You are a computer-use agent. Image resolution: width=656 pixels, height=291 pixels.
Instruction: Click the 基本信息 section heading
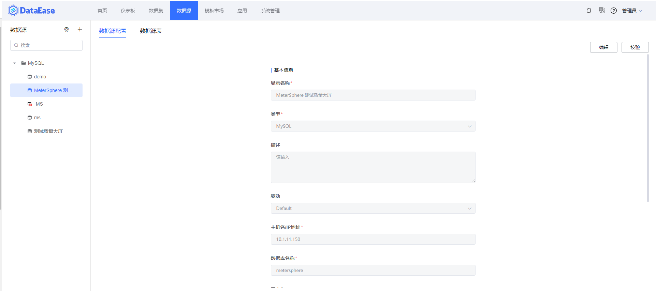283,70
